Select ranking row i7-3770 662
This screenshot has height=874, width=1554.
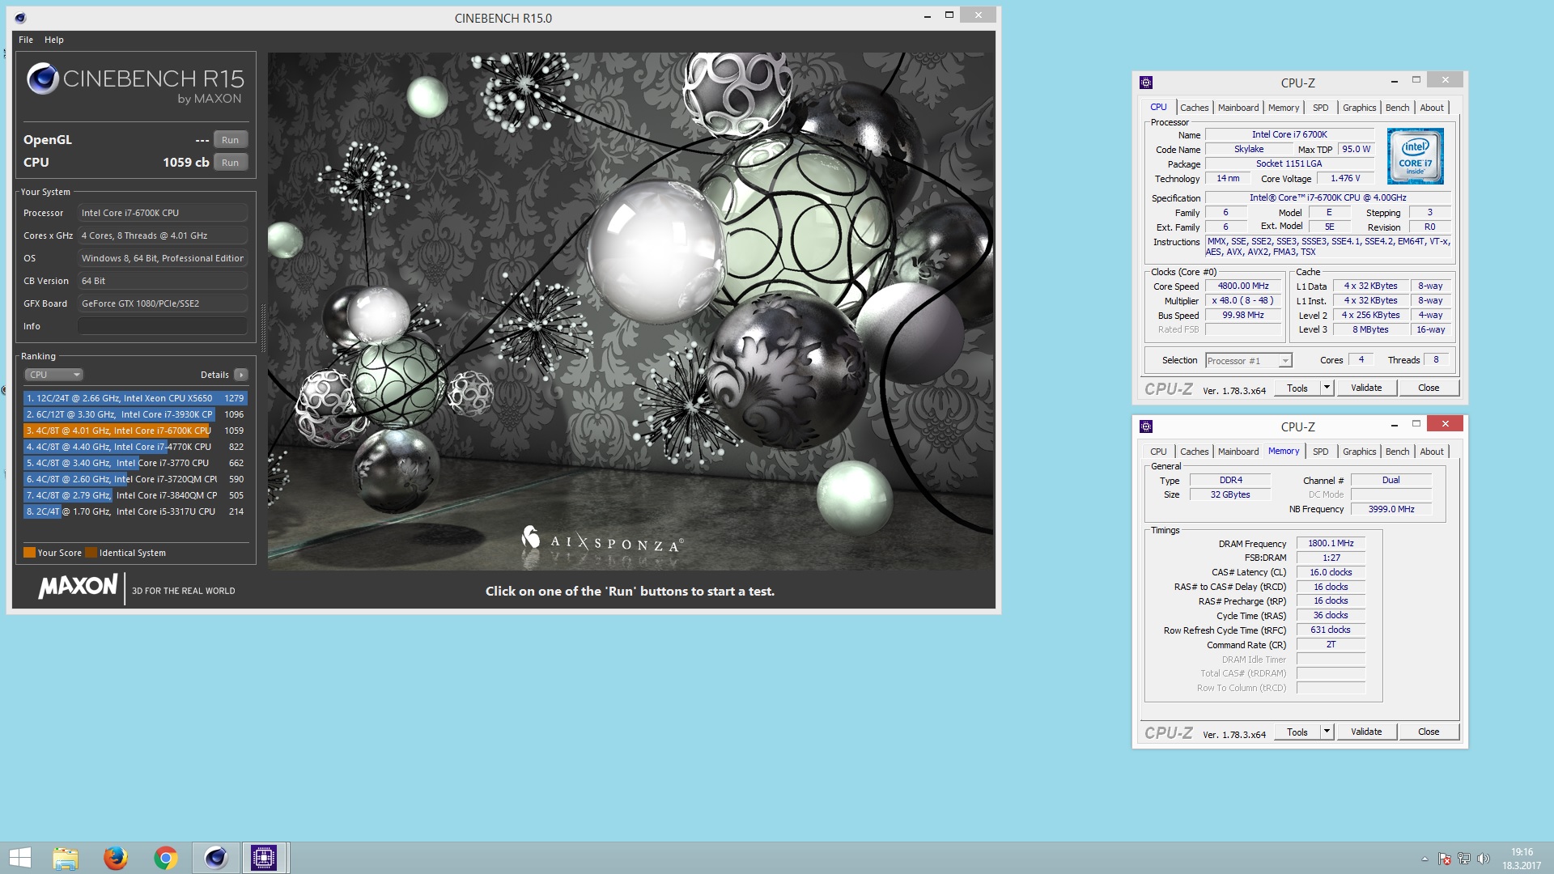click(134, 463)
